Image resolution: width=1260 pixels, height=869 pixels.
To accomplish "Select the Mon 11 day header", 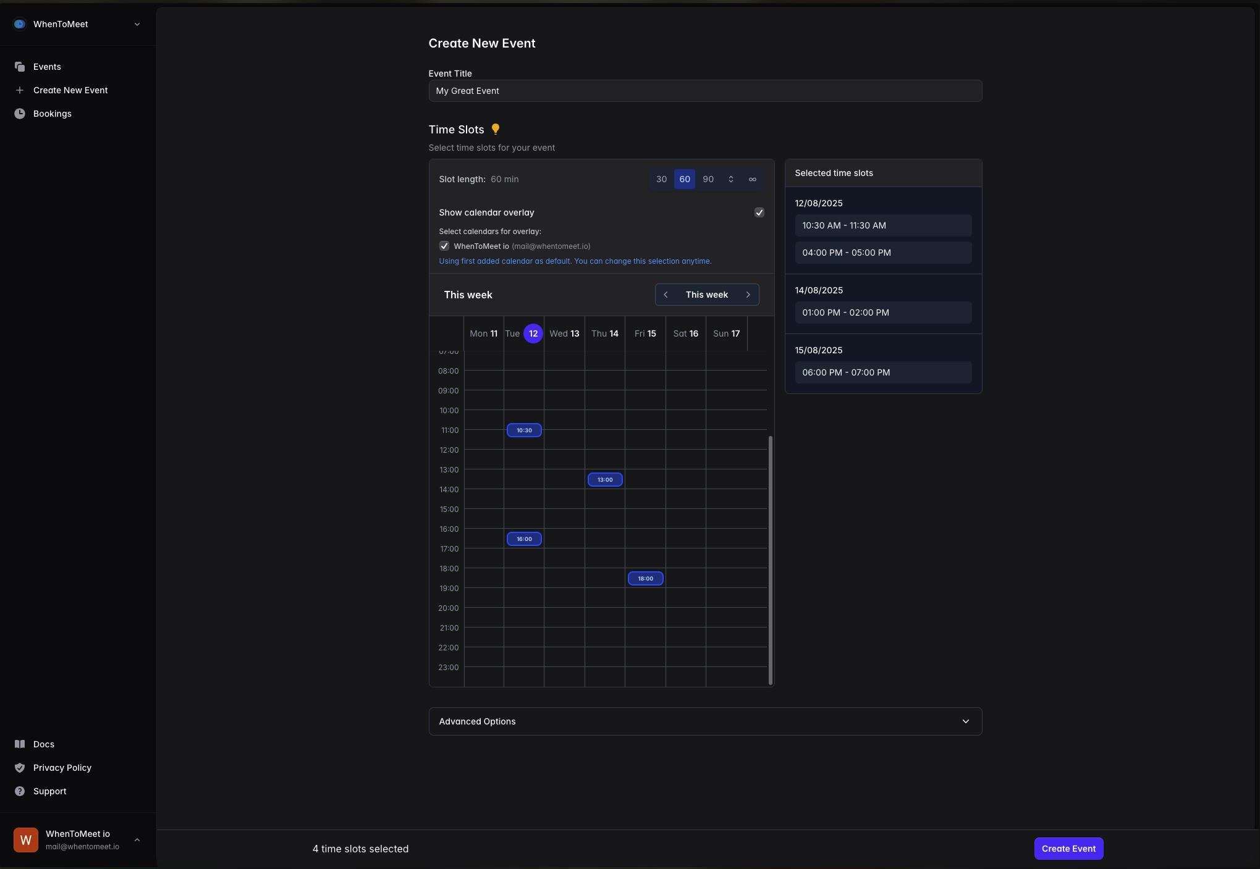I will coord(484,334).
